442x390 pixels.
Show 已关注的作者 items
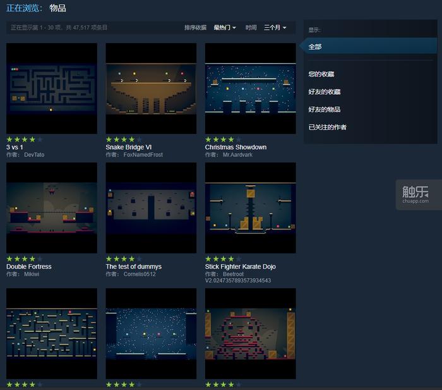(x=327, y=127)
